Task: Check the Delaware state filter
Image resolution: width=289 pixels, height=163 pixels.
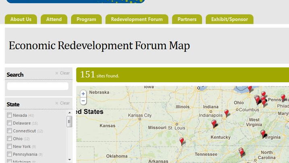Action: [9, 123]
